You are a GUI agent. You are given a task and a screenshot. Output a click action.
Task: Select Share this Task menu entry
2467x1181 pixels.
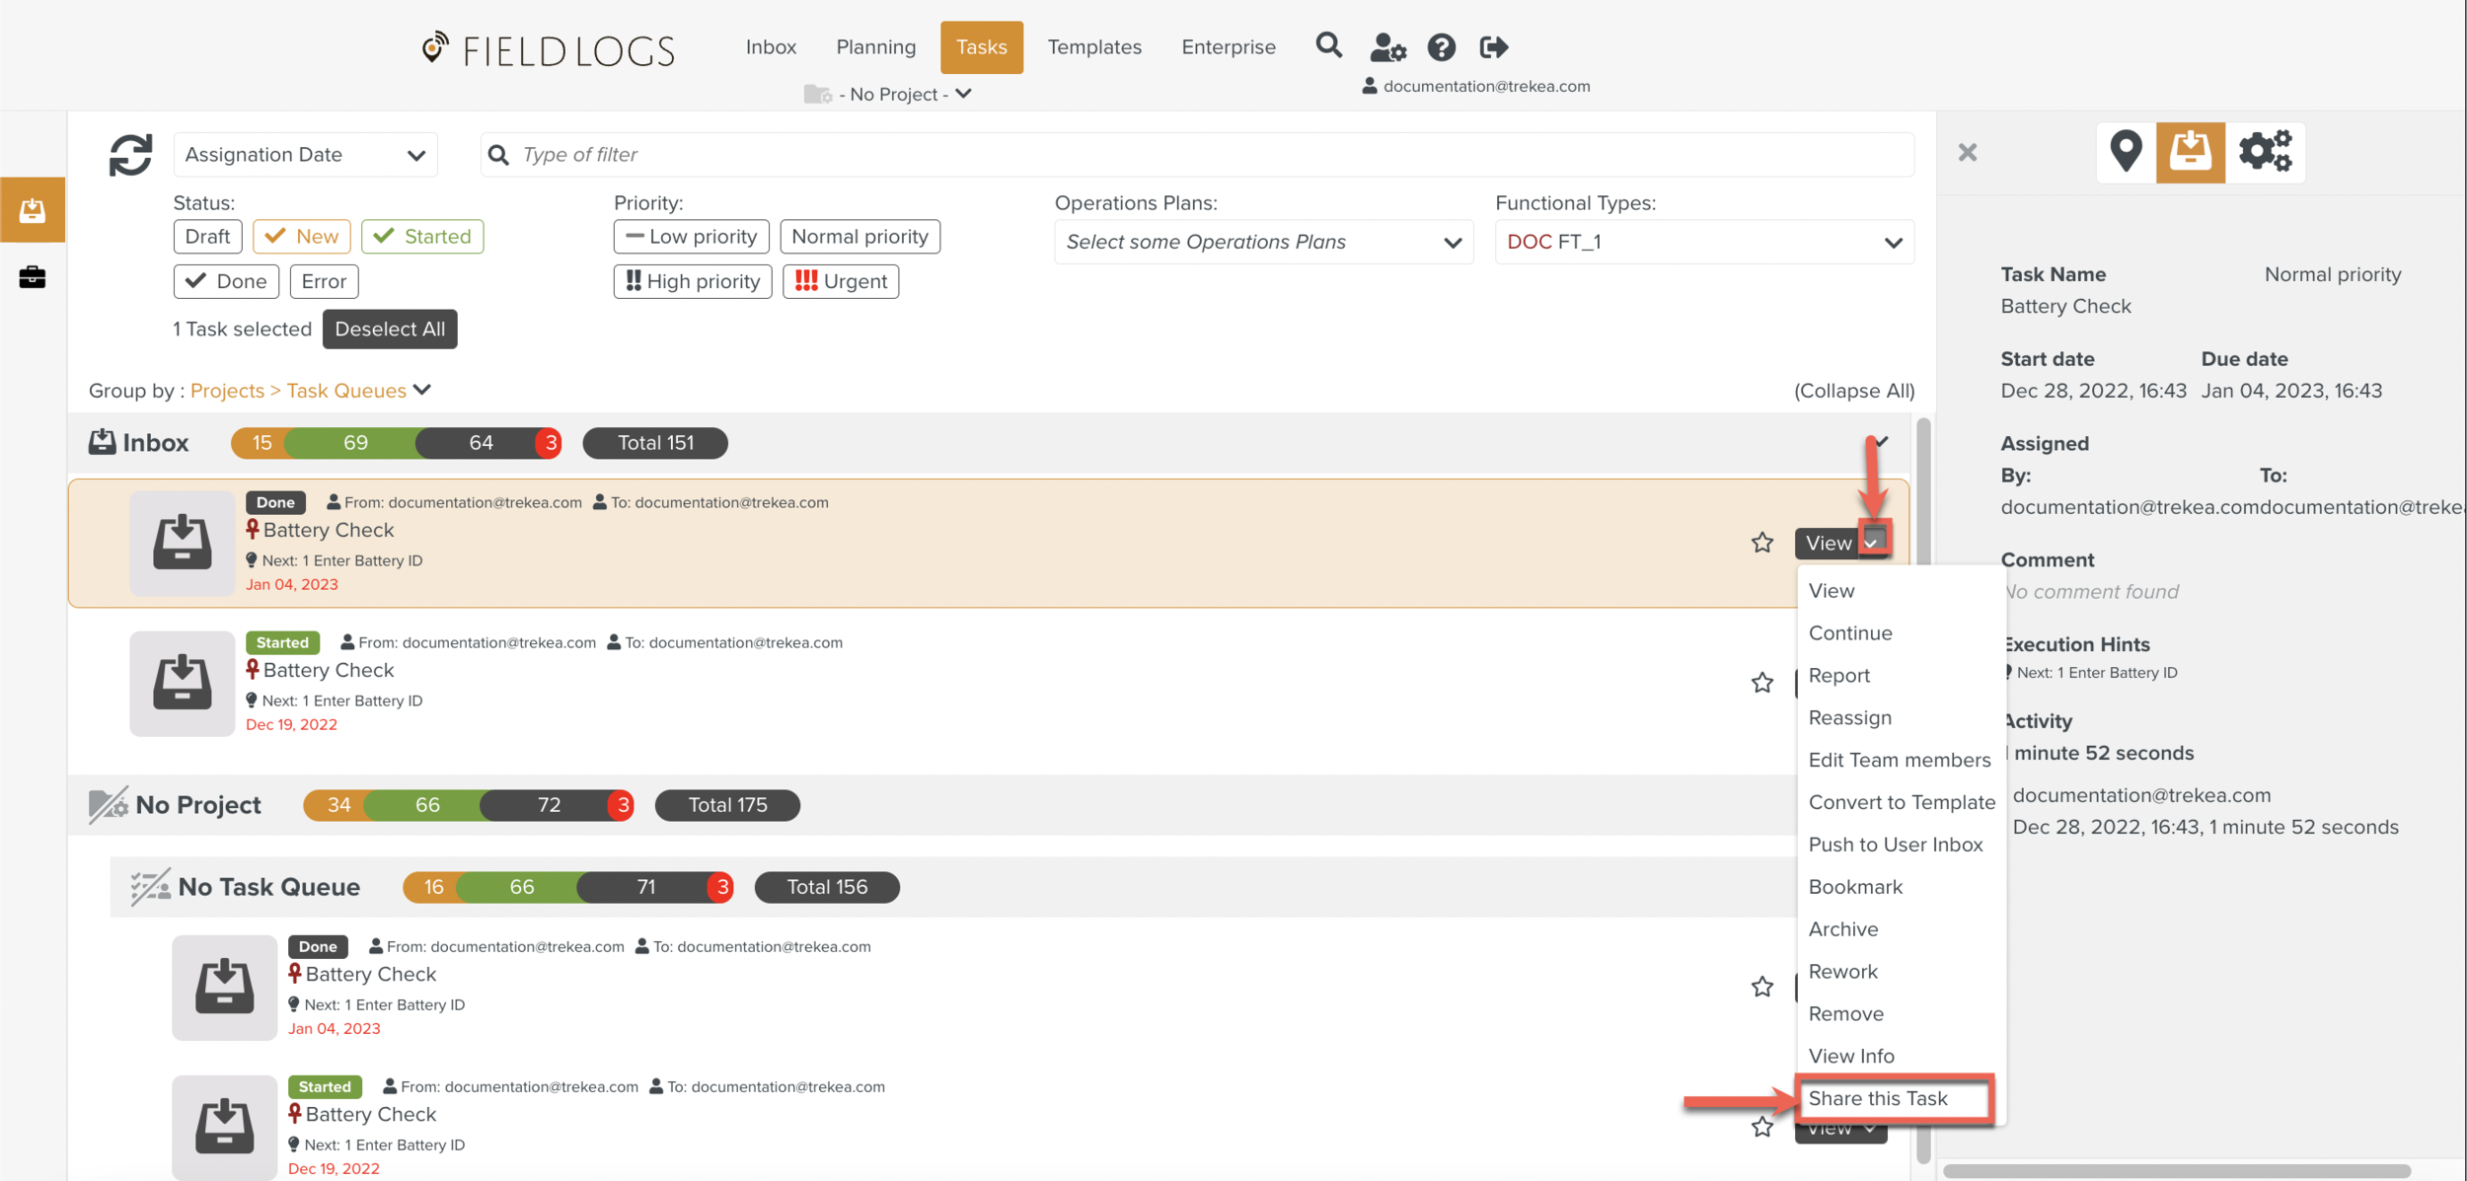[1878, 1098]
